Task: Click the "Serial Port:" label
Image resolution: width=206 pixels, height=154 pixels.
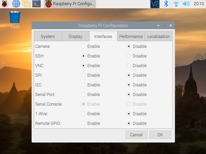Action: click(45, 94)
